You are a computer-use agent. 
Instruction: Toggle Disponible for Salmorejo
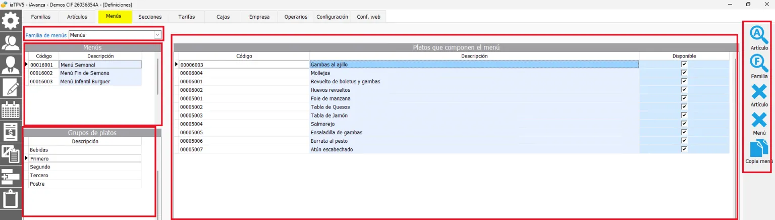tap(684, 124)
